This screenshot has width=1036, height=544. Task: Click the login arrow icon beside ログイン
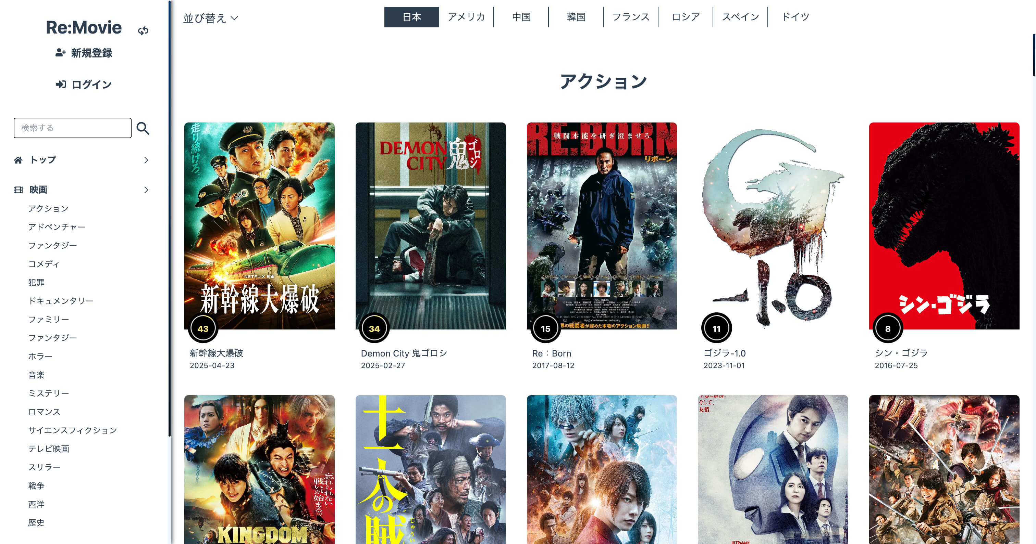(x=61, y=85)
